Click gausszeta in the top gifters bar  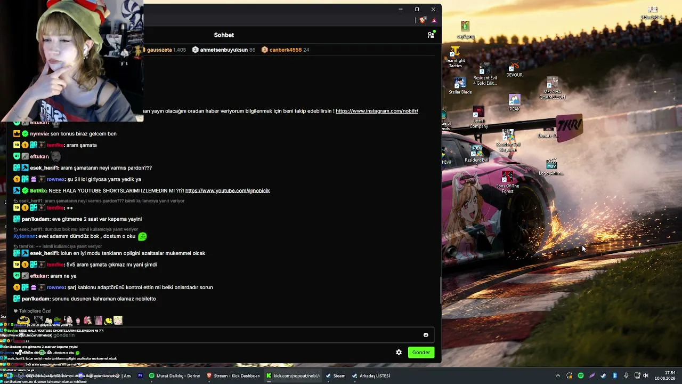(159, 50)
